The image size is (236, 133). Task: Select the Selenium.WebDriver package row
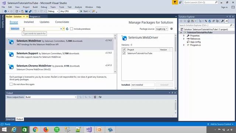(x=60, y=44)
